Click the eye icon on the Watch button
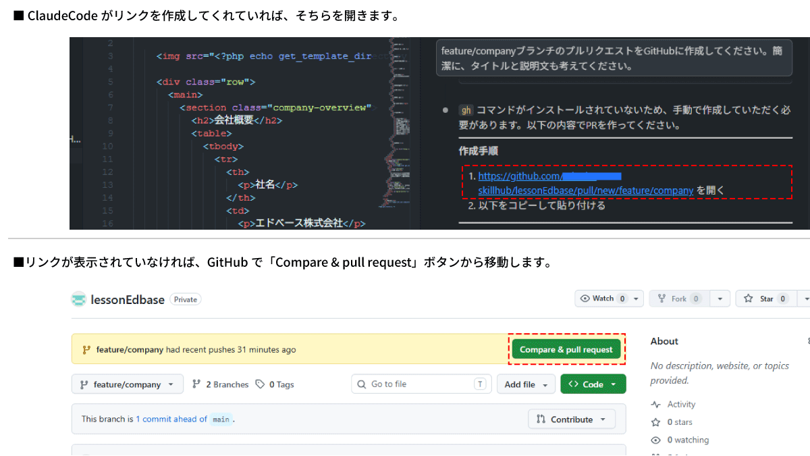Image resolution: width=810 pixels, height=456 pixels. 585,299
